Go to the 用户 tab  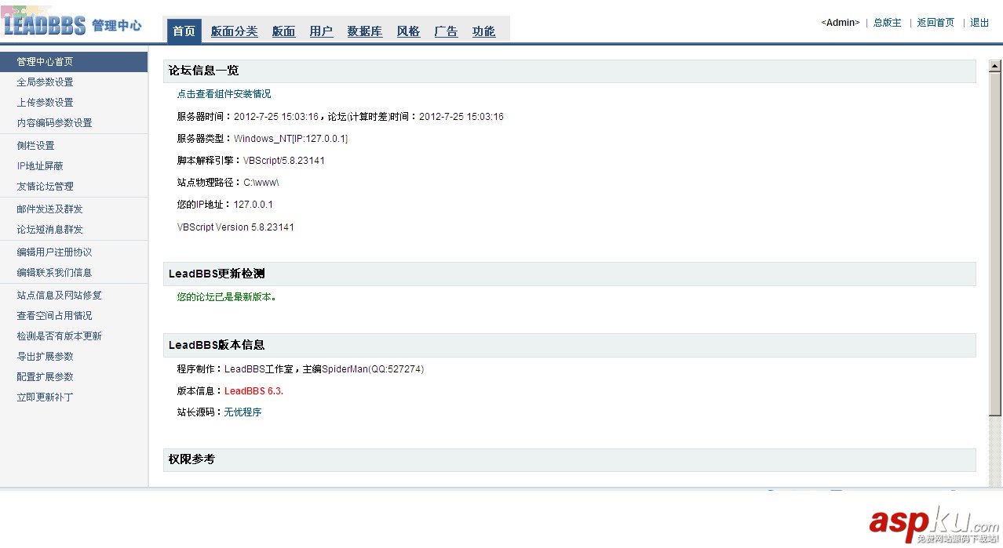321,31
